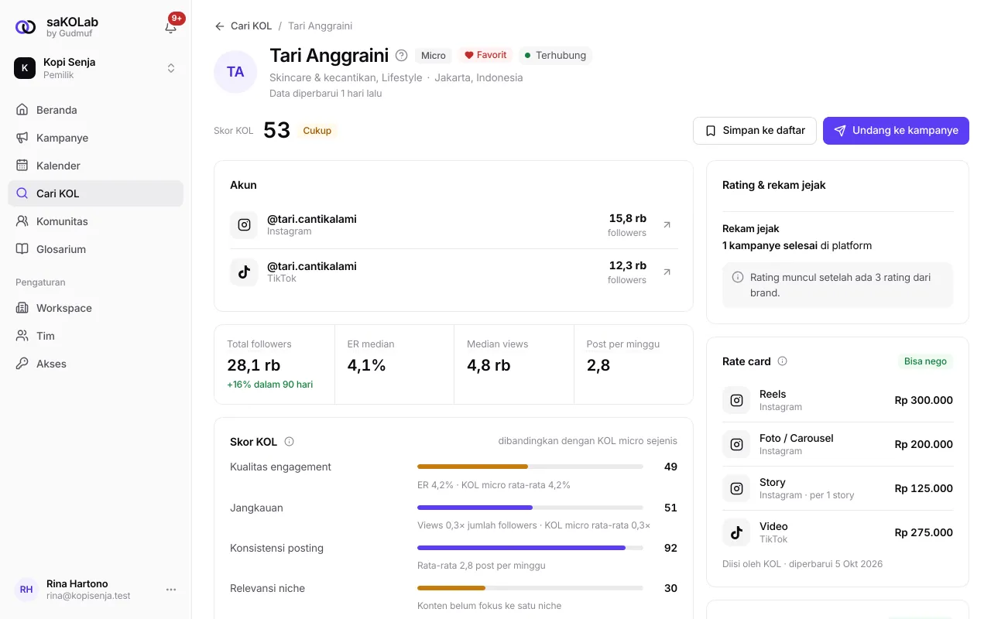Click Simpan ke daftar button
This screenshot has width=991, height=619.
pos(755,131)
